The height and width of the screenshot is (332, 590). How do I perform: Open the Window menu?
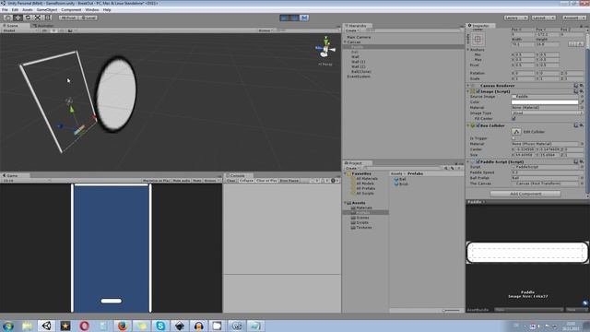pyautogui.click(x=92, y=10)
